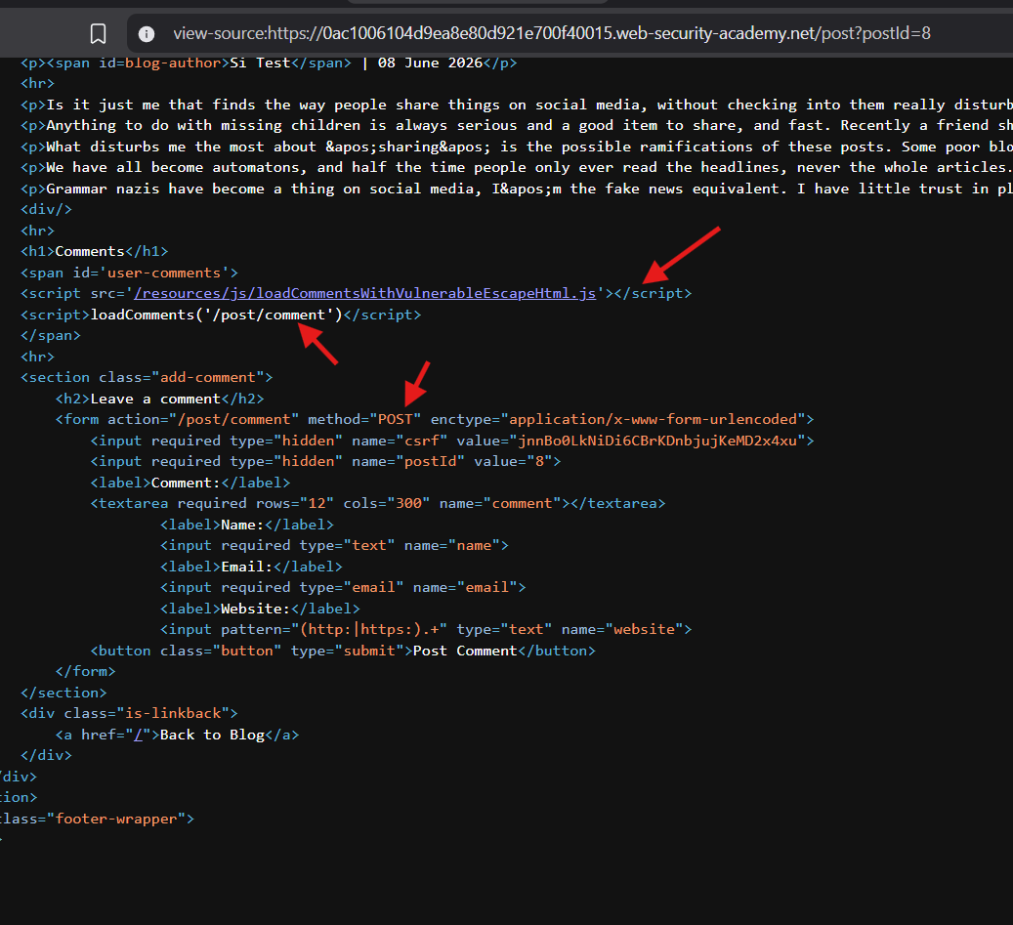1013x925 pixels.
Task: Click the footer-wrapper class line
Action: click(97, 819)
